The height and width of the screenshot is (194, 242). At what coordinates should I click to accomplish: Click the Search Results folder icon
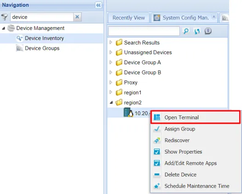tap(119, 42)
